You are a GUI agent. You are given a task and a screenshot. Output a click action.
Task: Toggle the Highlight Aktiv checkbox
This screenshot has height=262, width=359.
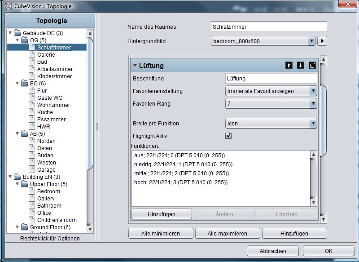[228, 136]
